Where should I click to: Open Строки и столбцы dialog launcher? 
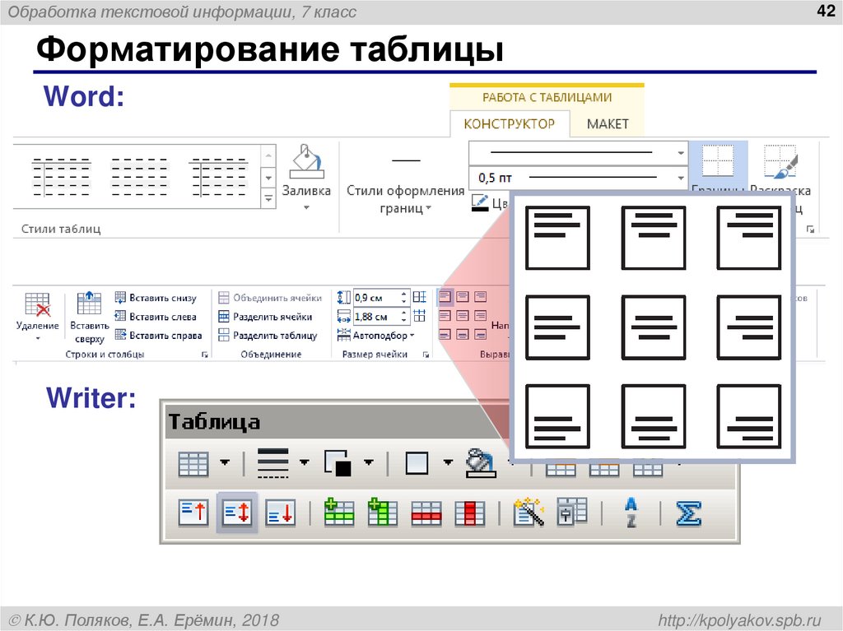[204, 355]
